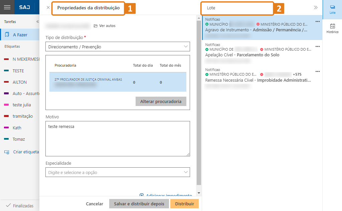This screenshot has height=211, width=342.
Task: Open the Tipo de distribuição dropdown
Action: coord(118,47)
